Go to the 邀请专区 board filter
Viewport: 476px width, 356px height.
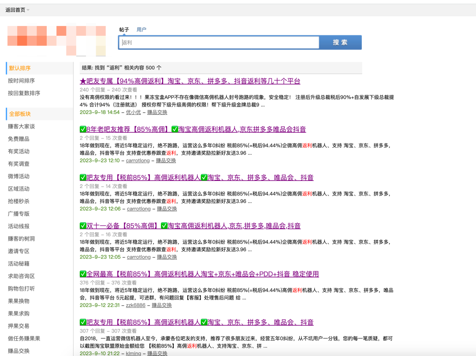coord(19,251)
